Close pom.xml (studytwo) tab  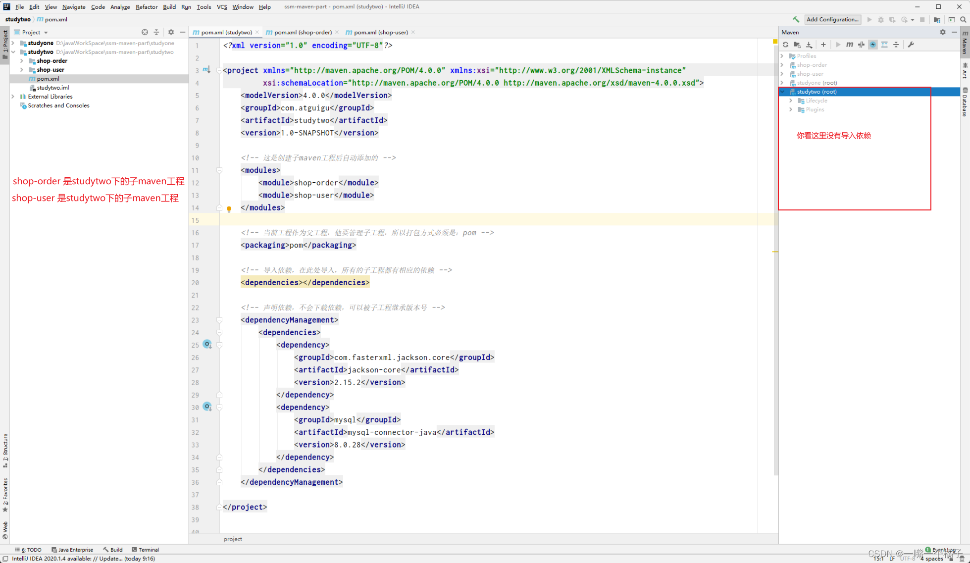(x=257, y=32)
